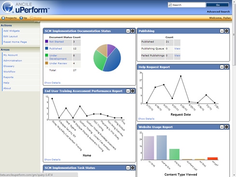Click the uPerform globe logo
This screenshot has width=236, height=177.
tap(8, 7)
